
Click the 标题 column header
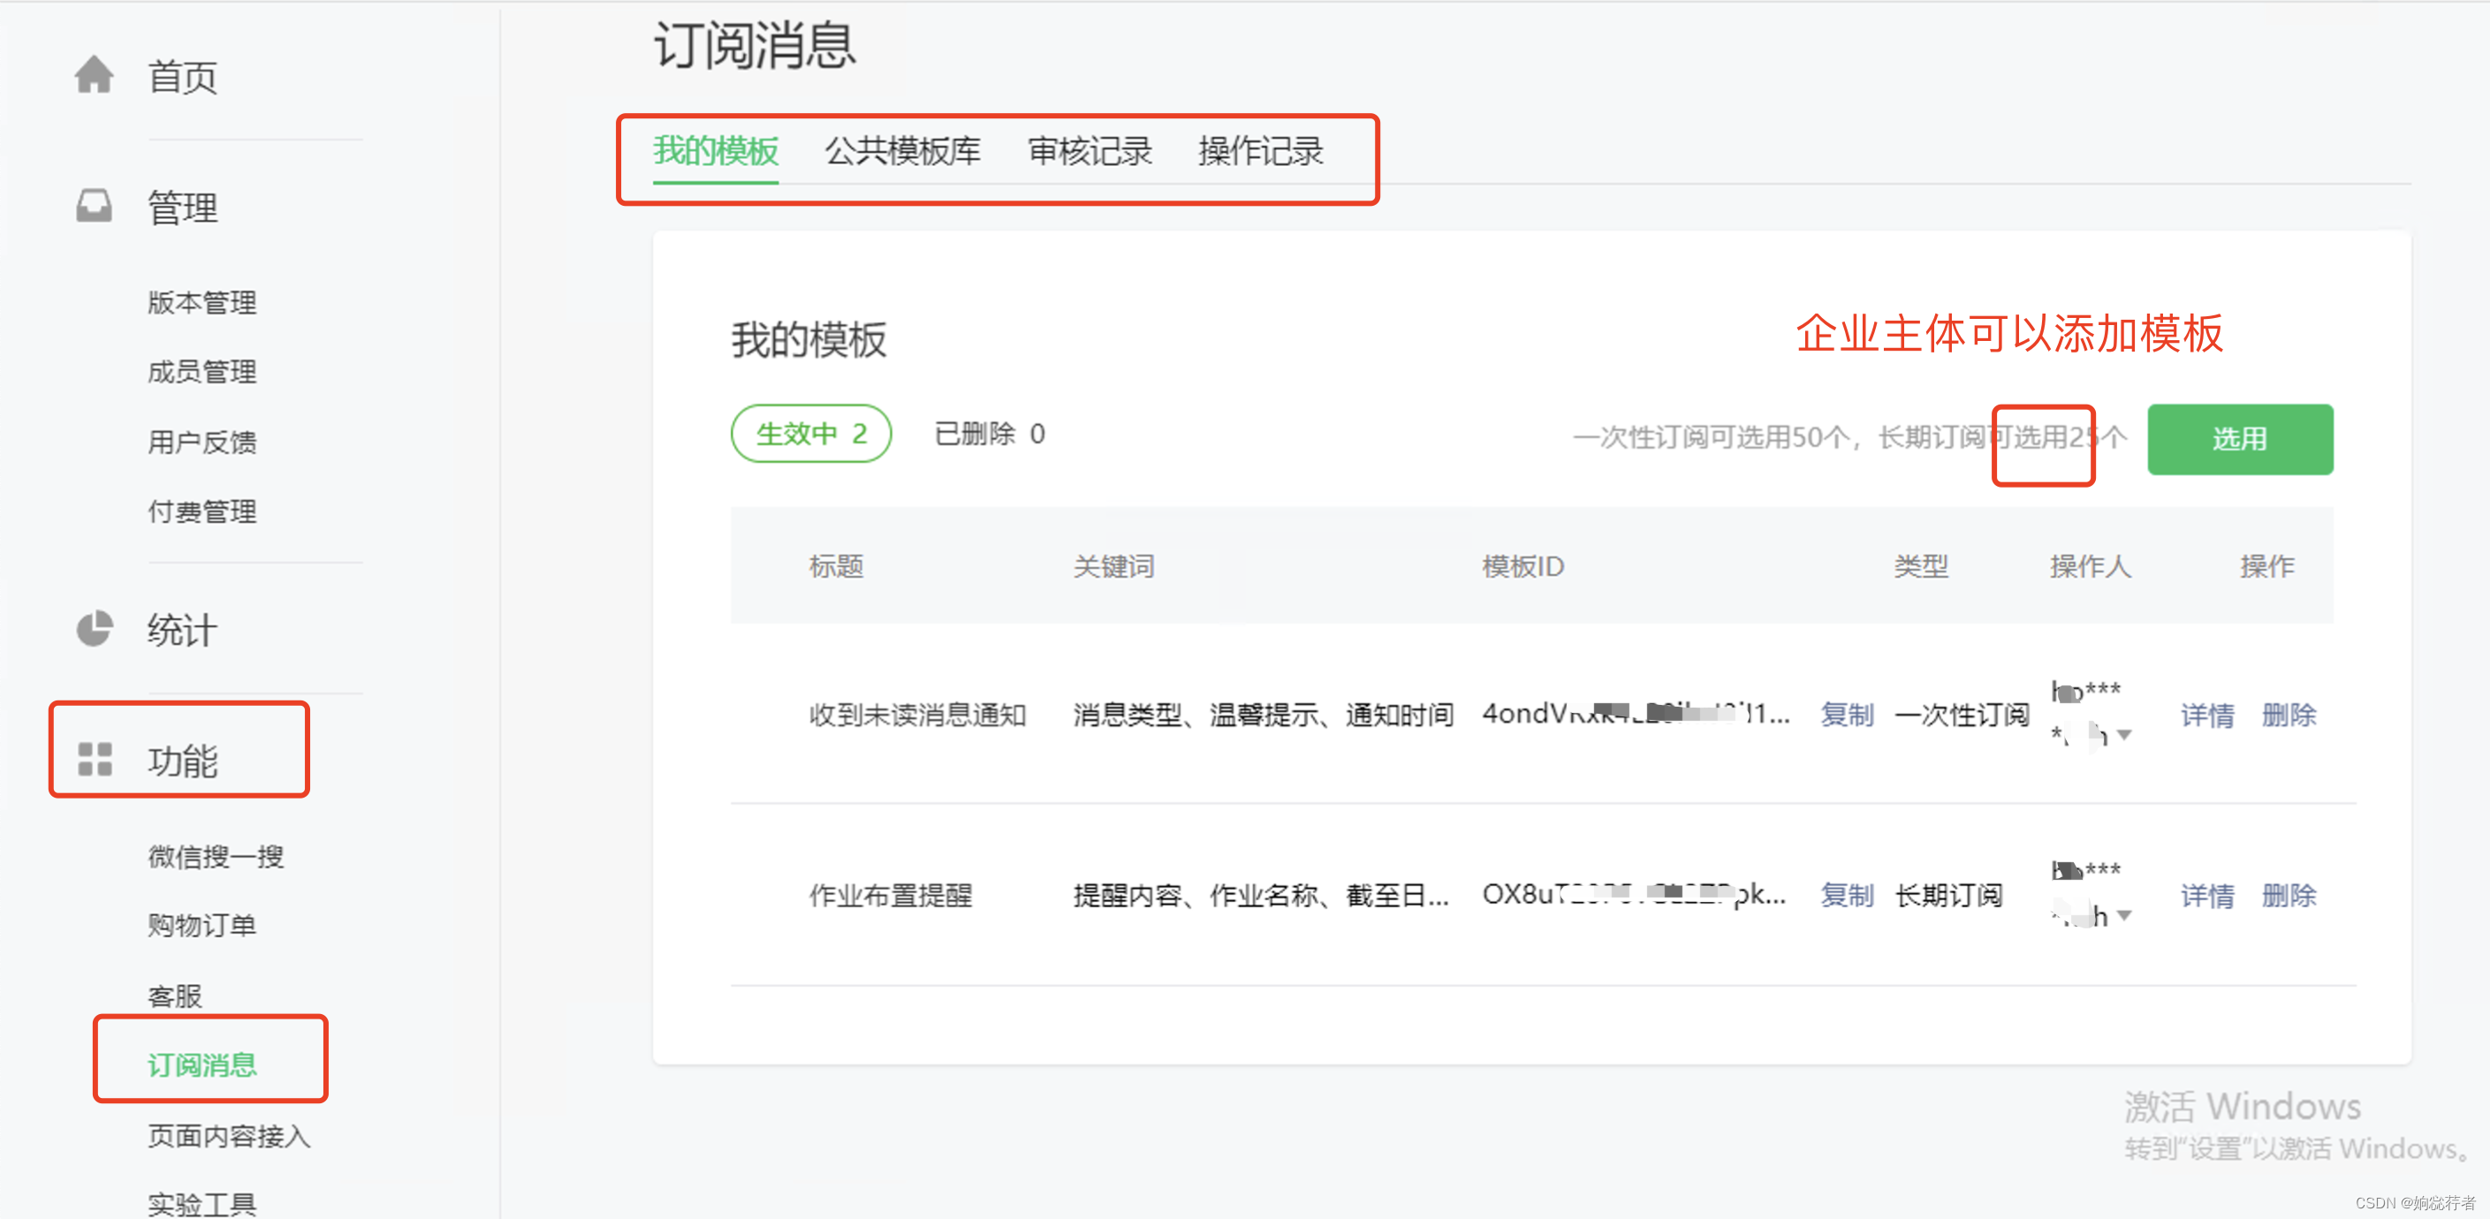(x=836, y=566)
